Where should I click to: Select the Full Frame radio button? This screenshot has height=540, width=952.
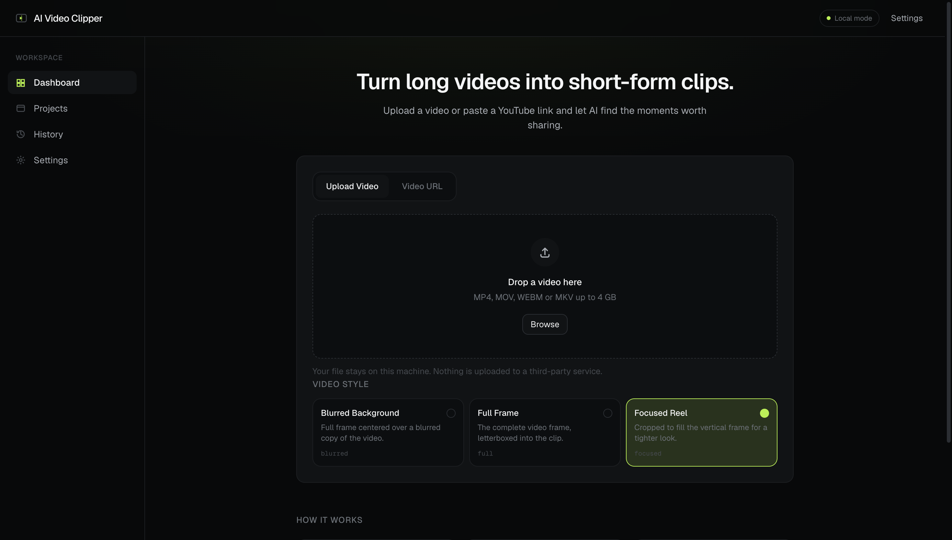607,413
